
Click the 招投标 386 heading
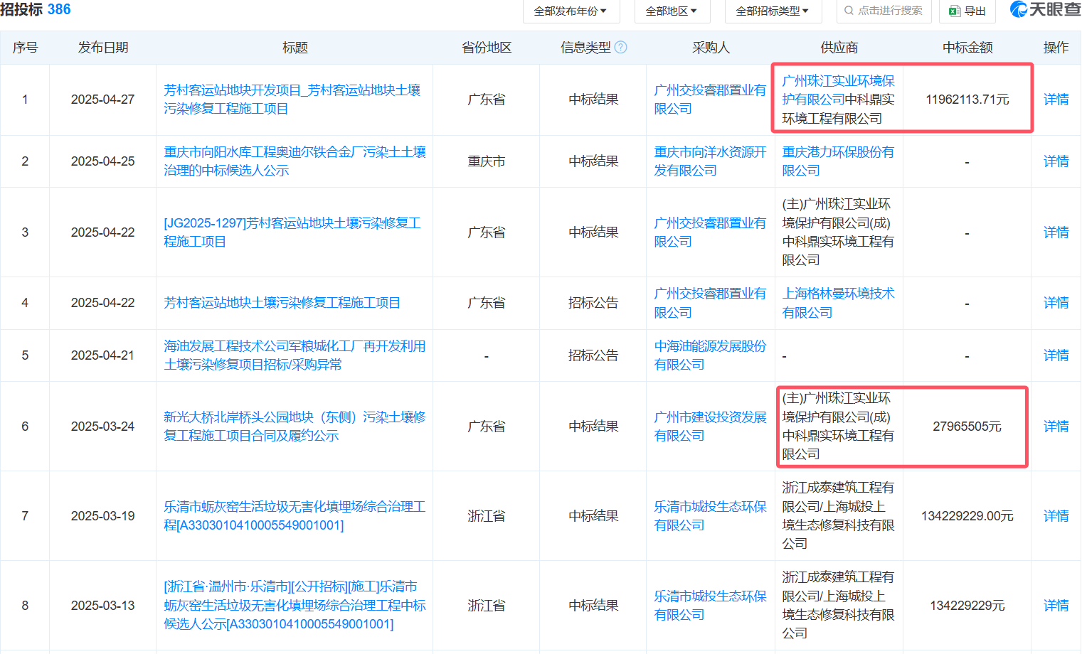click(x=36, y=9)
